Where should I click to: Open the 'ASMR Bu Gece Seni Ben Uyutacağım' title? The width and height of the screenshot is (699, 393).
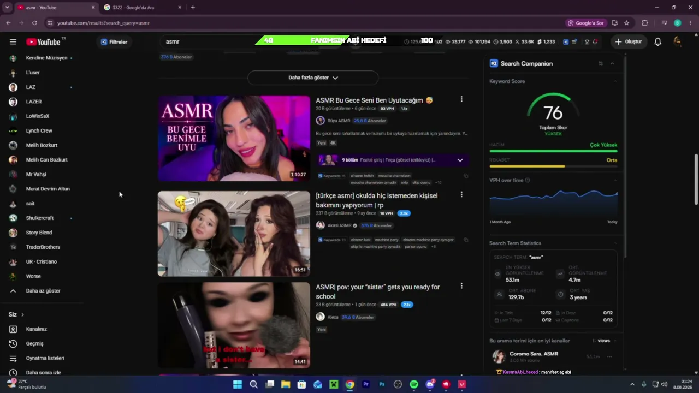pyautogui.click(x=374, y=100)
